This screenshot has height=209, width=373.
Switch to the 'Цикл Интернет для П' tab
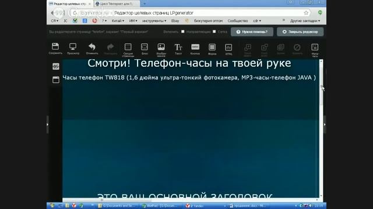click(x=117, y=4)
